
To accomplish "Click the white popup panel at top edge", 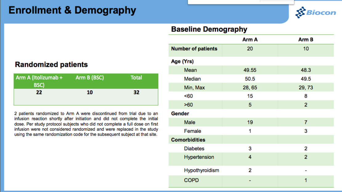I will tap(240, 2).
